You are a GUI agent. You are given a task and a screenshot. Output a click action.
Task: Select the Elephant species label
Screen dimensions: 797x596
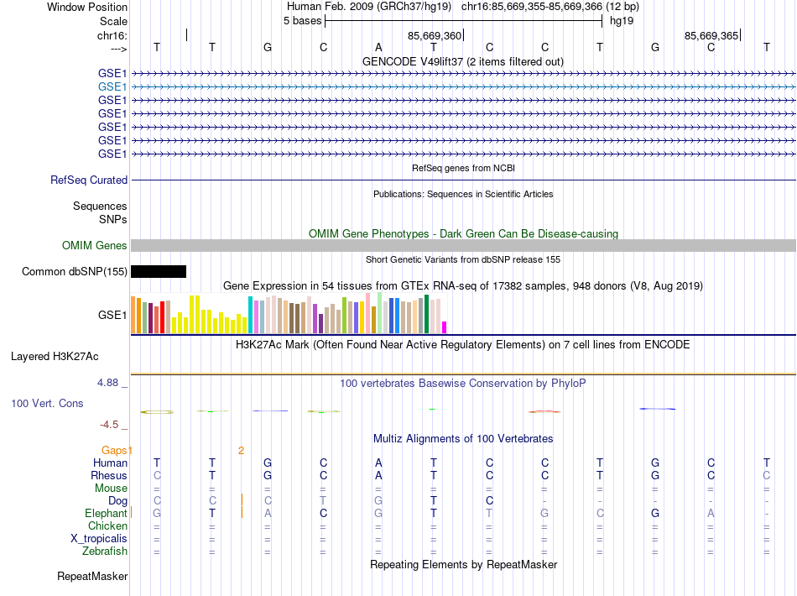click(x=106, y=513)
